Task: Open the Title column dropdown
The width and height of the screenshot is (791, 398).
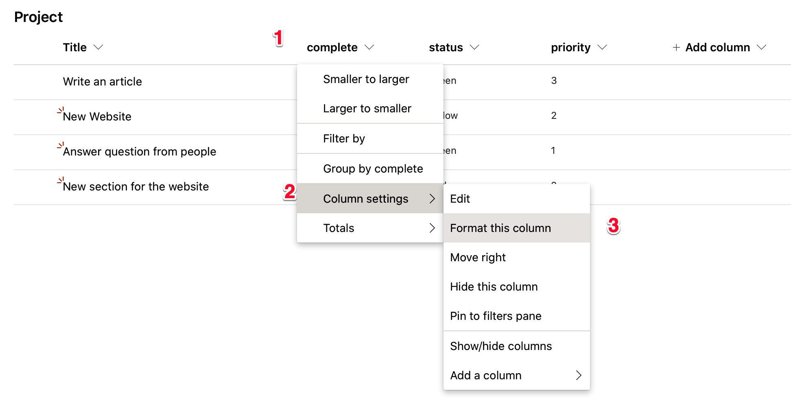Action: pos(99,47)
